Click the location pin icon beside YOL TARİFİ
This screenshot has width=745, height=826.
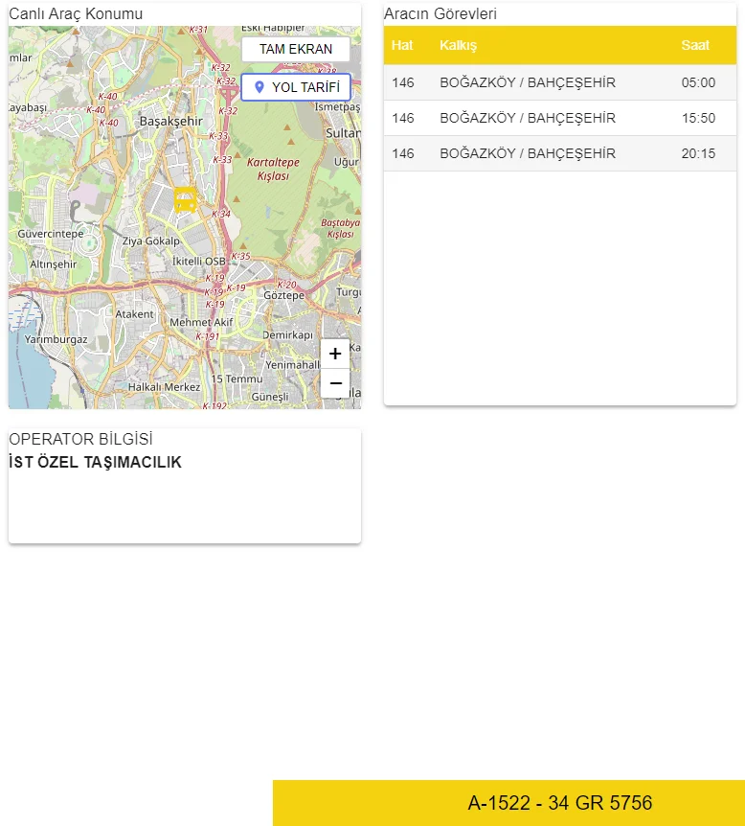[x=259, y=87]
